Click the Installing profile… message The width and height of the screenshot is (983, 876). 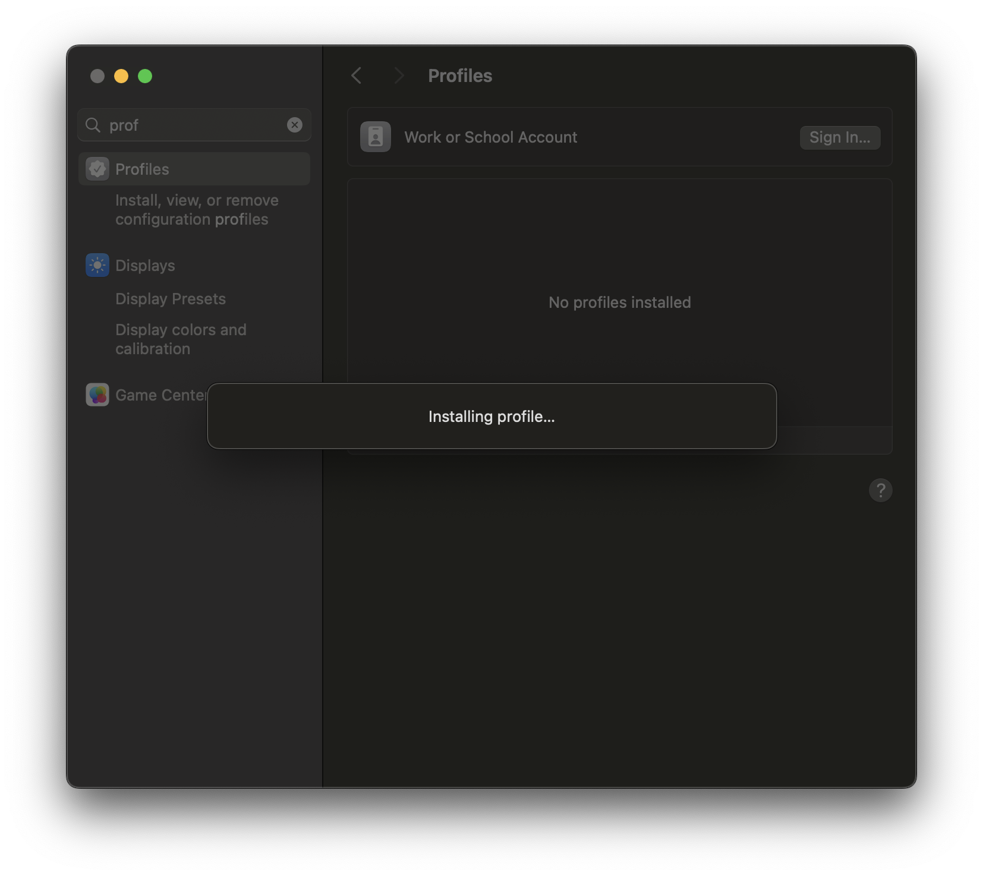coord(491,417)
